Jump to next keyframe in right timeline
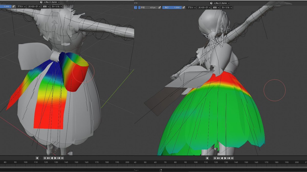 tap(229, 158)
